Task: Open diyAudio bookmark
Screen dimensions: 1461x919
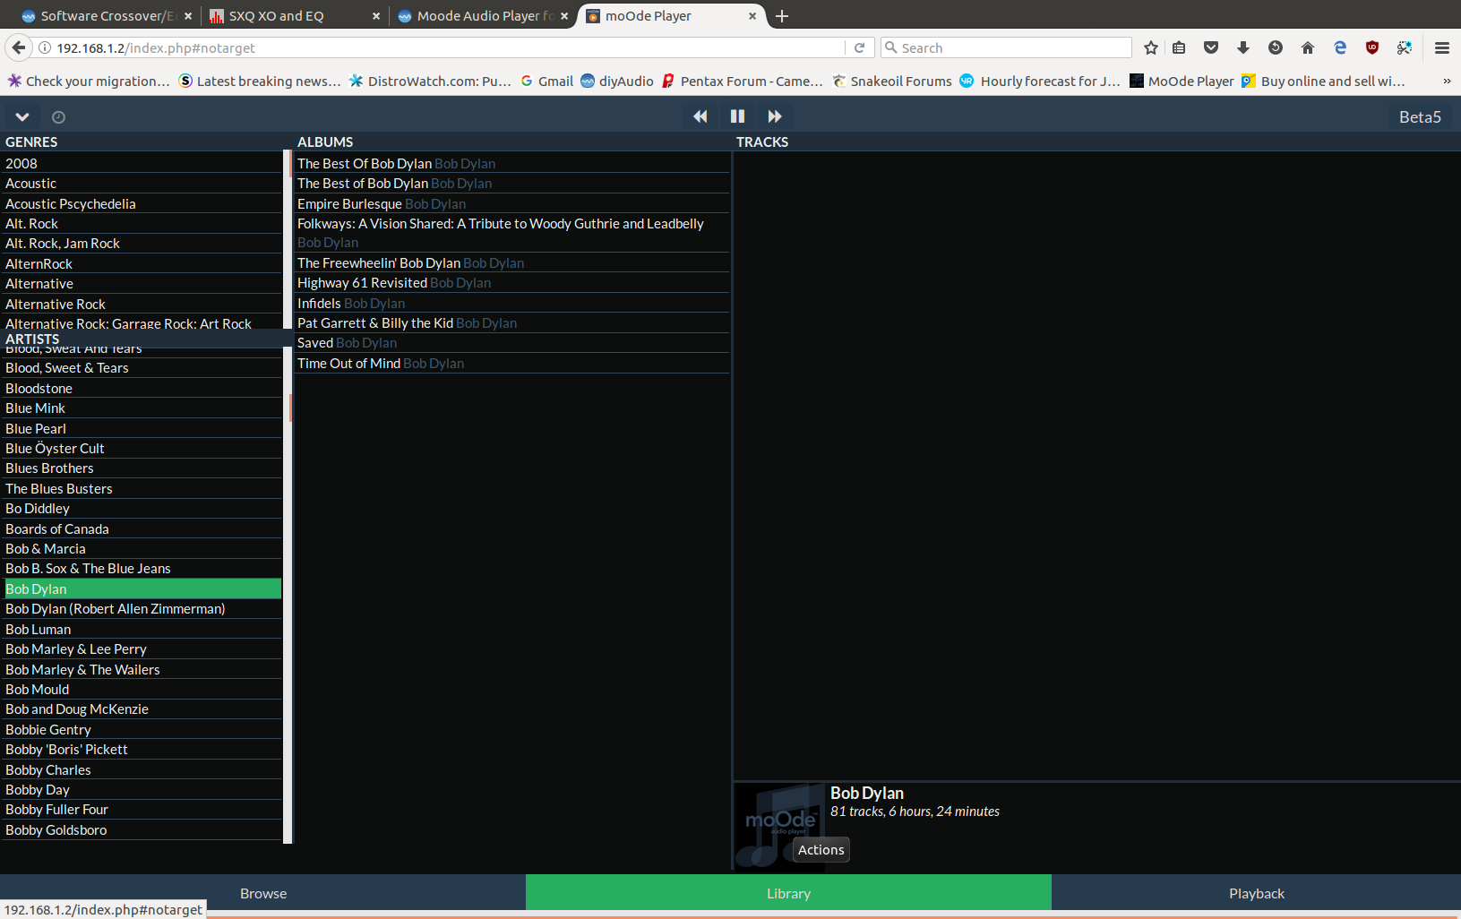Action: coord(617,81)
